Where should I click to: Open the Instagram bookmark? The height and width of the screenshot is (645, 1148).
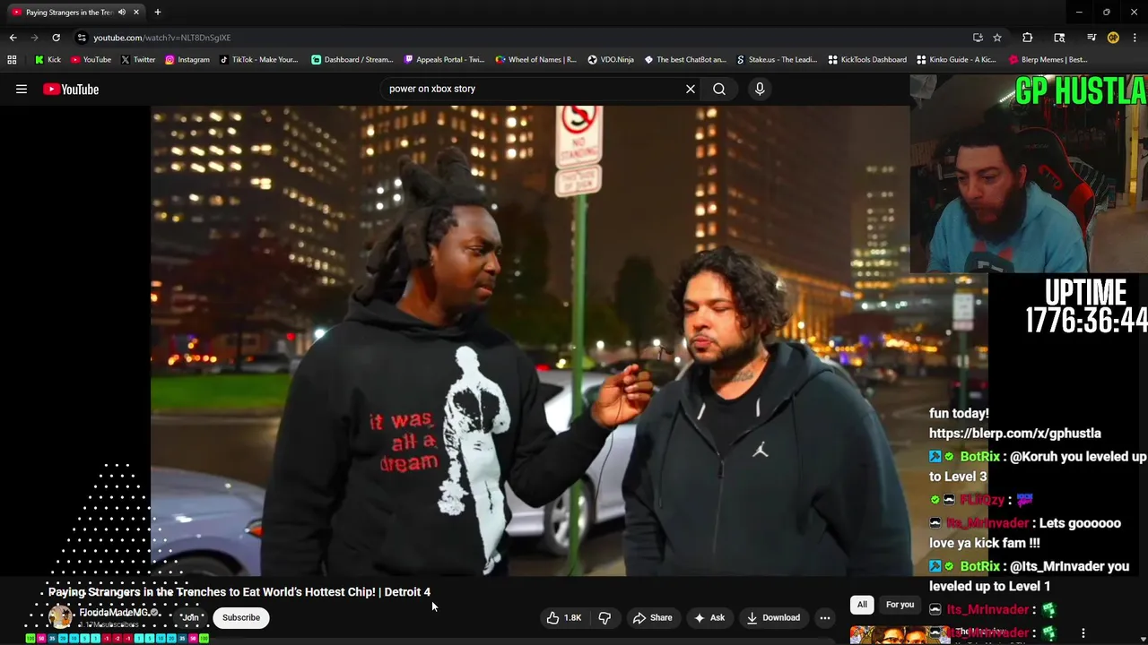[187, 59]
